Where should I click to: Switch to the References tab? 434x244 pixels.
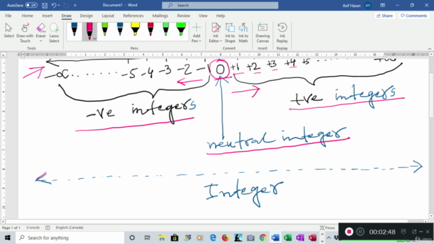[133, 16]
